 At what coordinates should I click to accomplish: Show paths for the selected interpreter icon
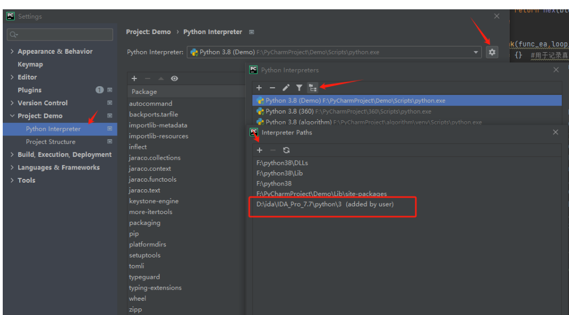[x=312, y=87]
